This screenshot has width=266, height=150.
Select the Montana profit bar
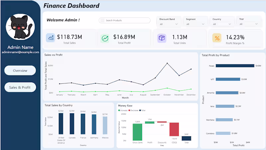224,120
